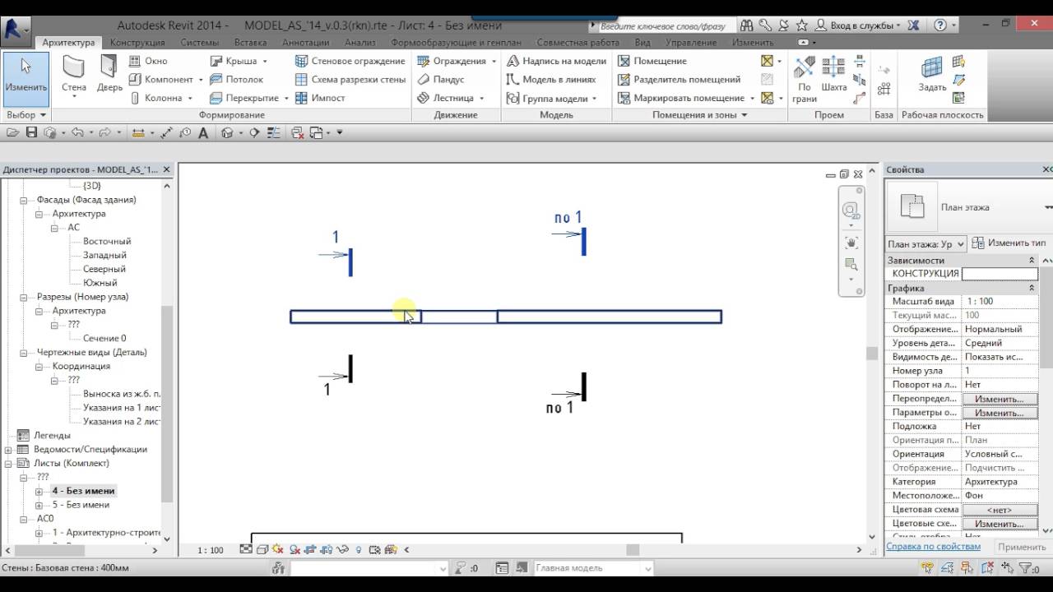Choose По грани opening tool
Image resolution: width=1053 pixels, height=592 pixels.
[805, 79]
